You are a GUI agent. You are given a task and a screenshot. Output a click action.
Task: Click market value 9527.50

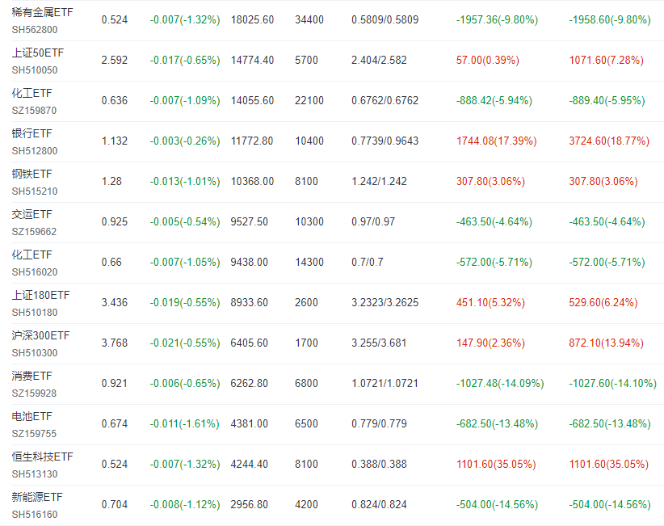(250, 222)
